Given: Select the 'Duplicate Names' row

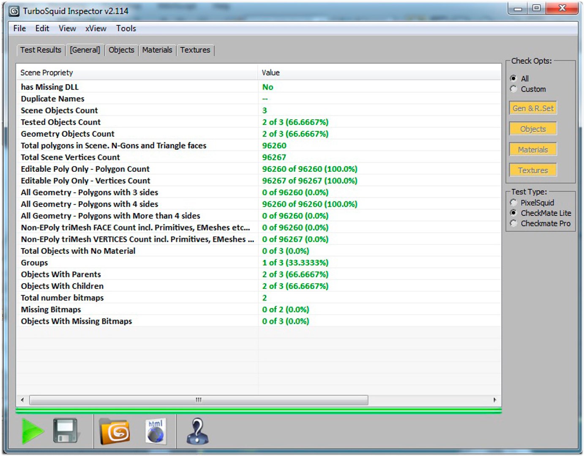Looking at the screenshot, I should click(x=259, y=99).
